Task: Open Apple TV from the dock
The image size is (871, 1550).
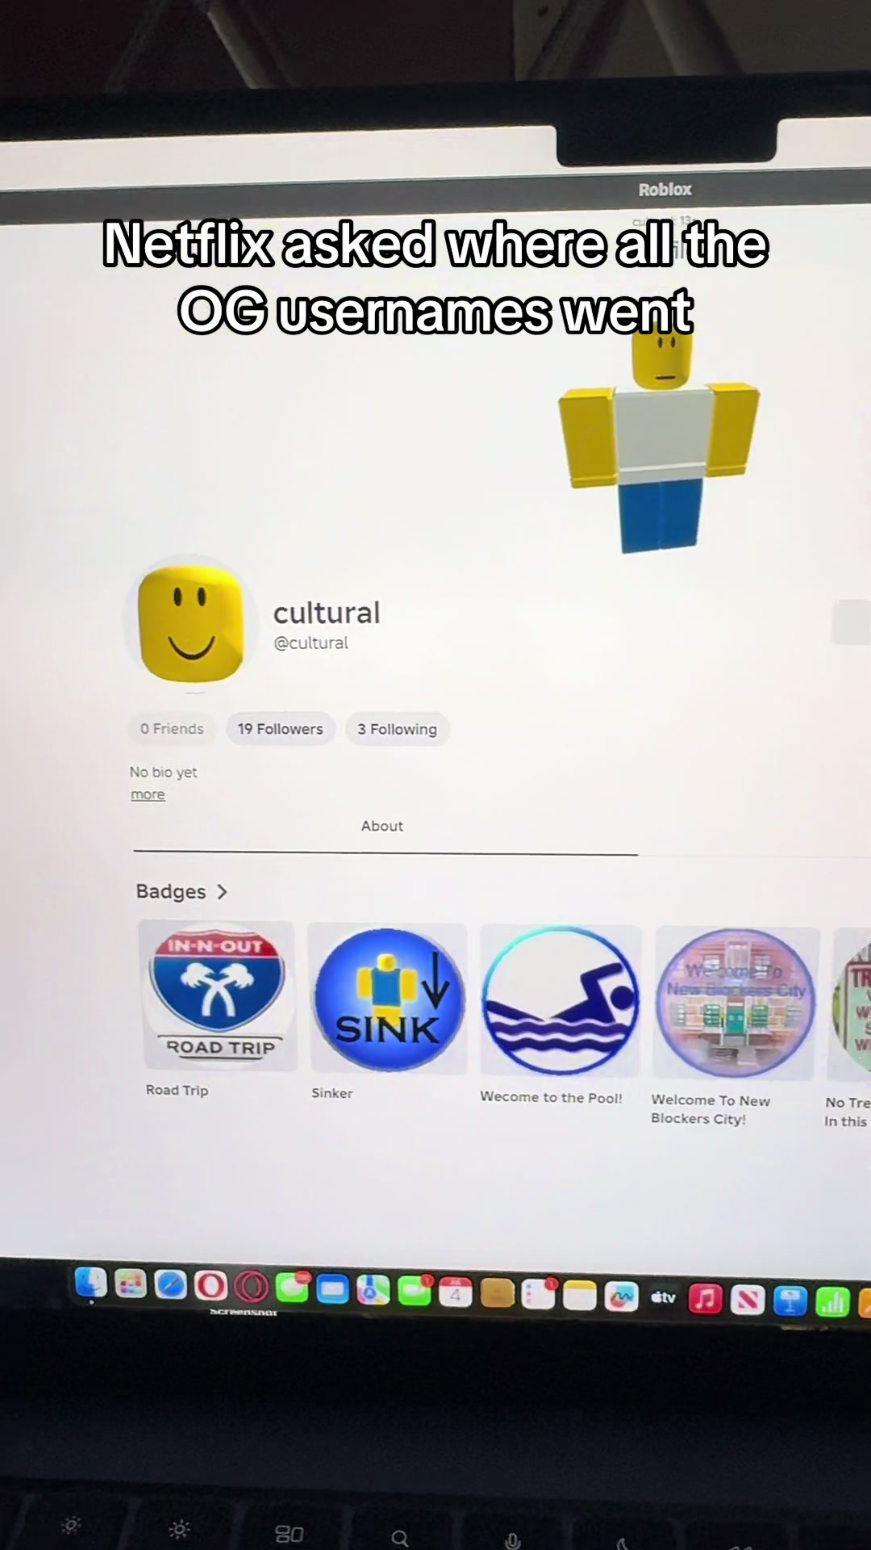Action: tap(663, 1297)
